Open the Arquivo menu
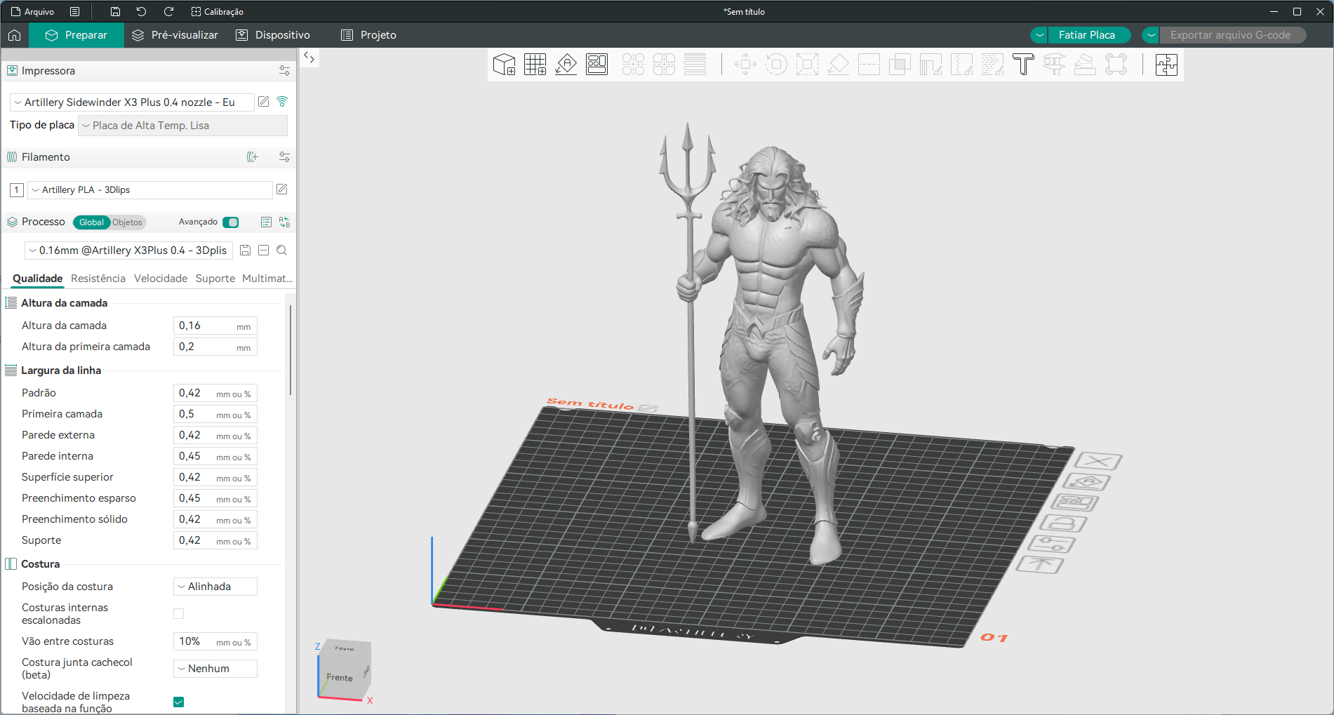Image resolution: width=1334 pixels, height=715 pixels. tap(32, 12)
